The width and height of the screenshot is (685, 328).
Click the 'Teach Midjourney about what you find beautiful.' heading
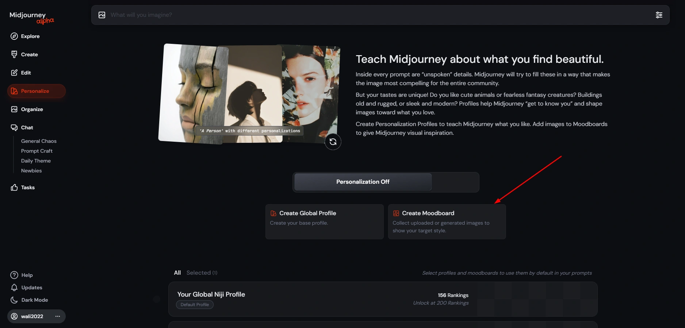[x=480, y=59]
